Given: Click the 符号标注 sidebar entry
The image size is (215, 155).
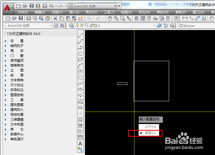Looking at the screenshot, I should (x=17, y=90).
